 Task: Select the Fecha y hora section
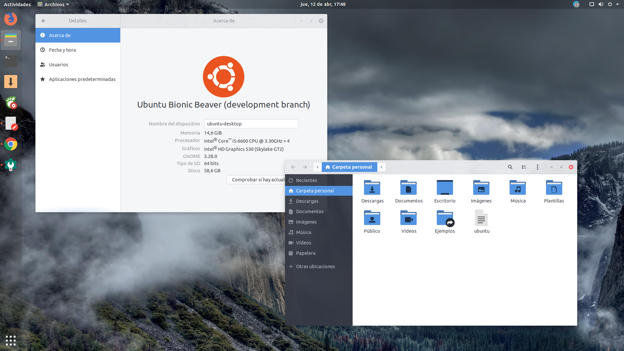pos(62,50)
